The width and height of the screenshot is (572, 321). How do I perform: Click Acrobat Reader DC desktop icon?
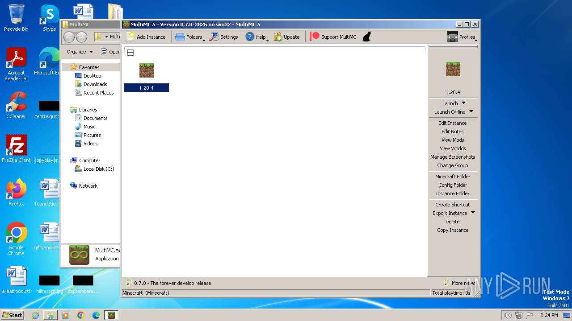[16, 65]
